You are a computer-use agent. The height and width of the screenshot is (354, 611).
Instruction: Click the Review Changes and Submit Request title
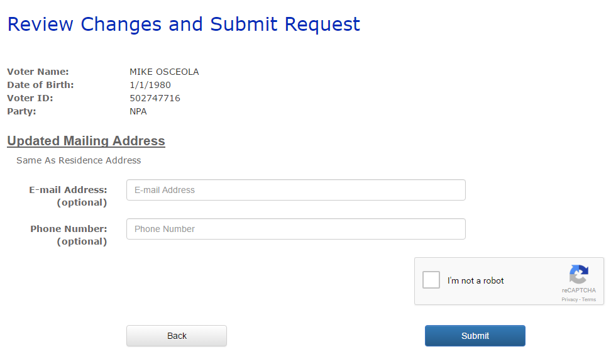[x=184, y=24]
